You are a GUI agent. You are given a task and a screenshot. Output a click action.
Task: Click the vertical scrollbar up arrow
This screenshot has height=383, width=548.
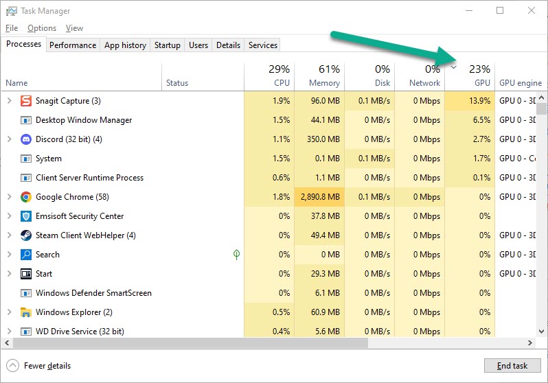coord(541,97)
